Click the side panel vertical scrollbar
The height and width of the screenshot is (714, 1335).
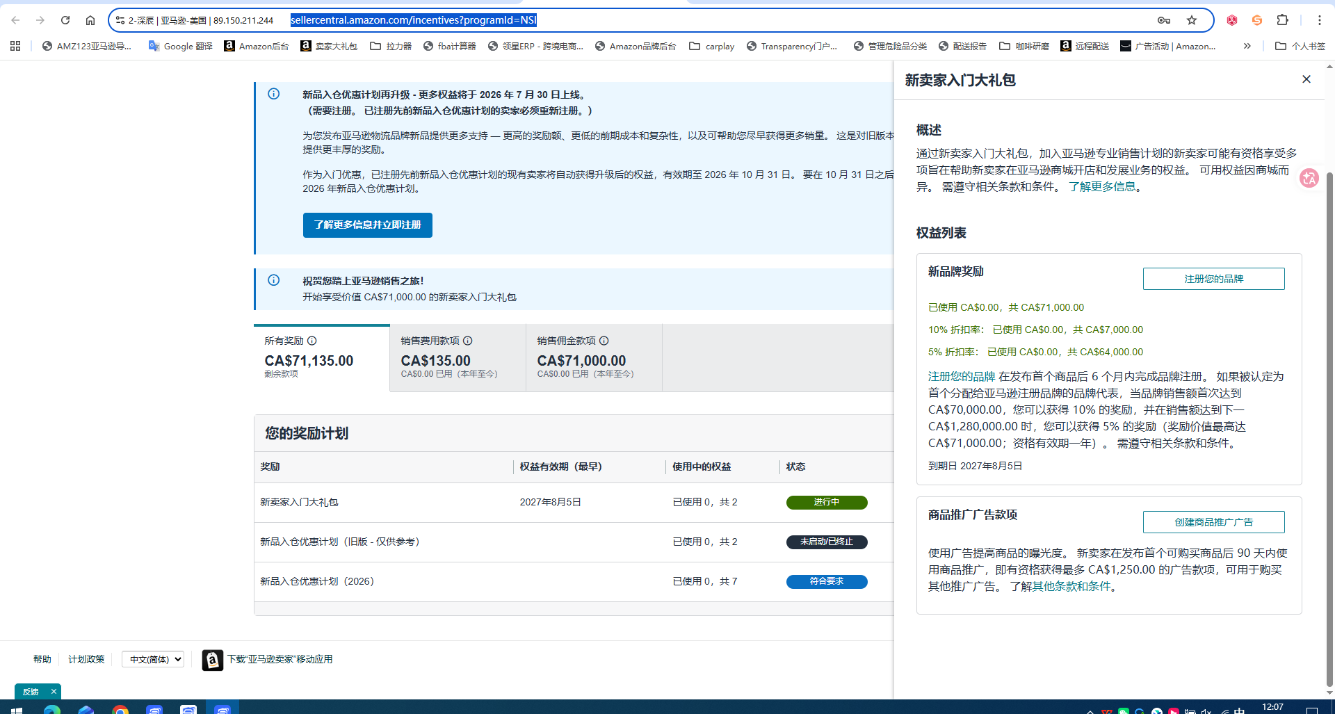point(1329,431)
